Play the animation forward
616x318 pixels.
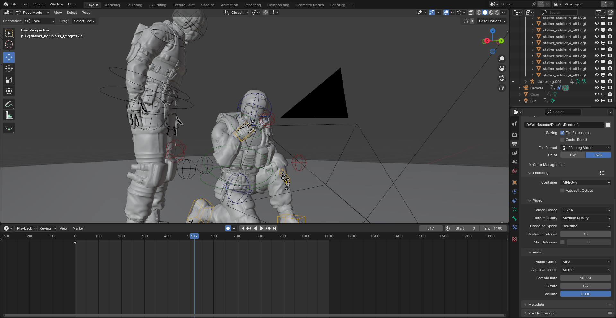pyautogui.click(x=261, y=228)
